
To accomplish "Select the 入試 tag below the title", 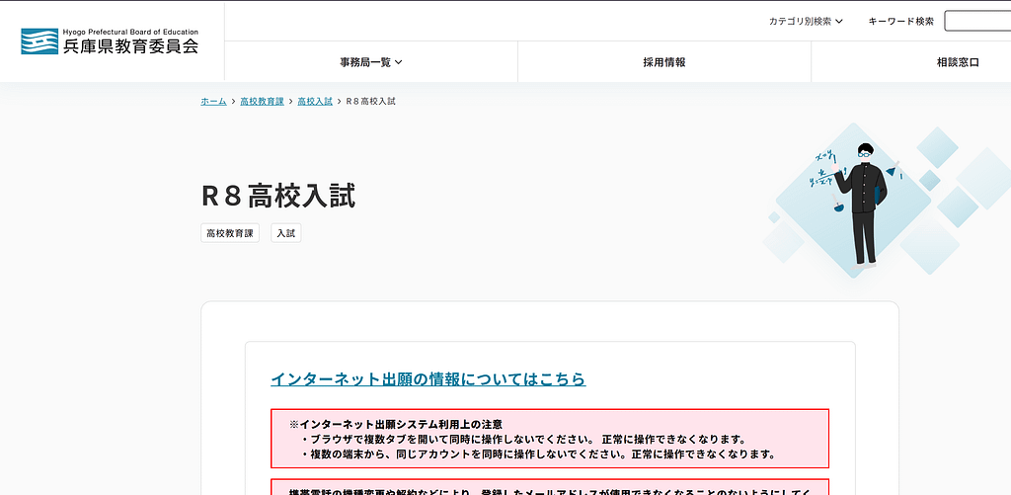I will [286, 233].
